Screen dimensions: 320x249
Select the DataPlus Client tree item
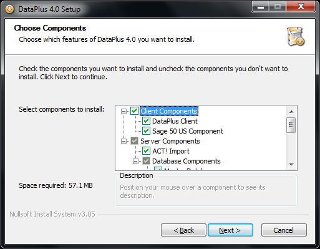click(x=175, y=121)
